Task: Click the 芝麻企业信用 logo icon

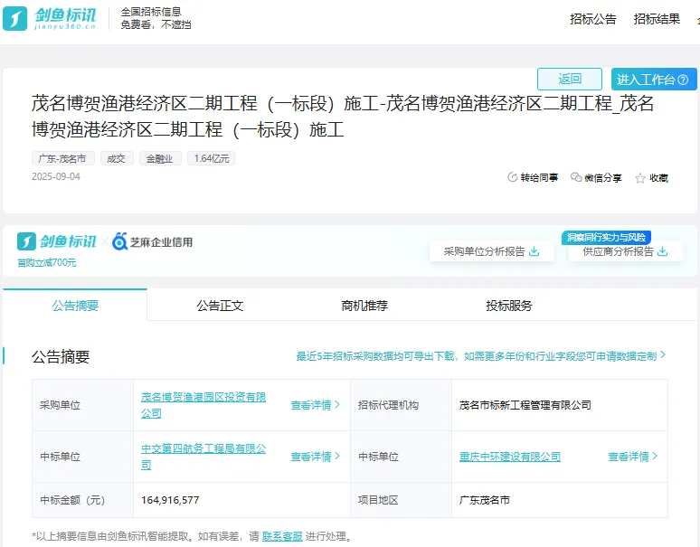Action: (x=119, y=241)
